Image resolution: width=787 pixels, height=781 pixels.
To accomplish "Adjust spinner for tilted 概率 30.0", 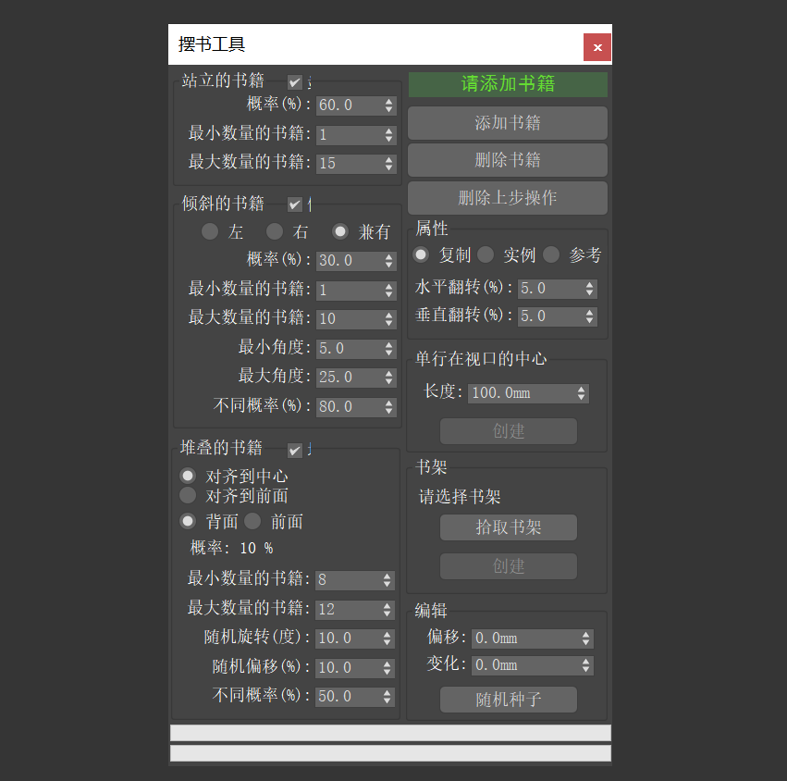I will click(389, 261).
